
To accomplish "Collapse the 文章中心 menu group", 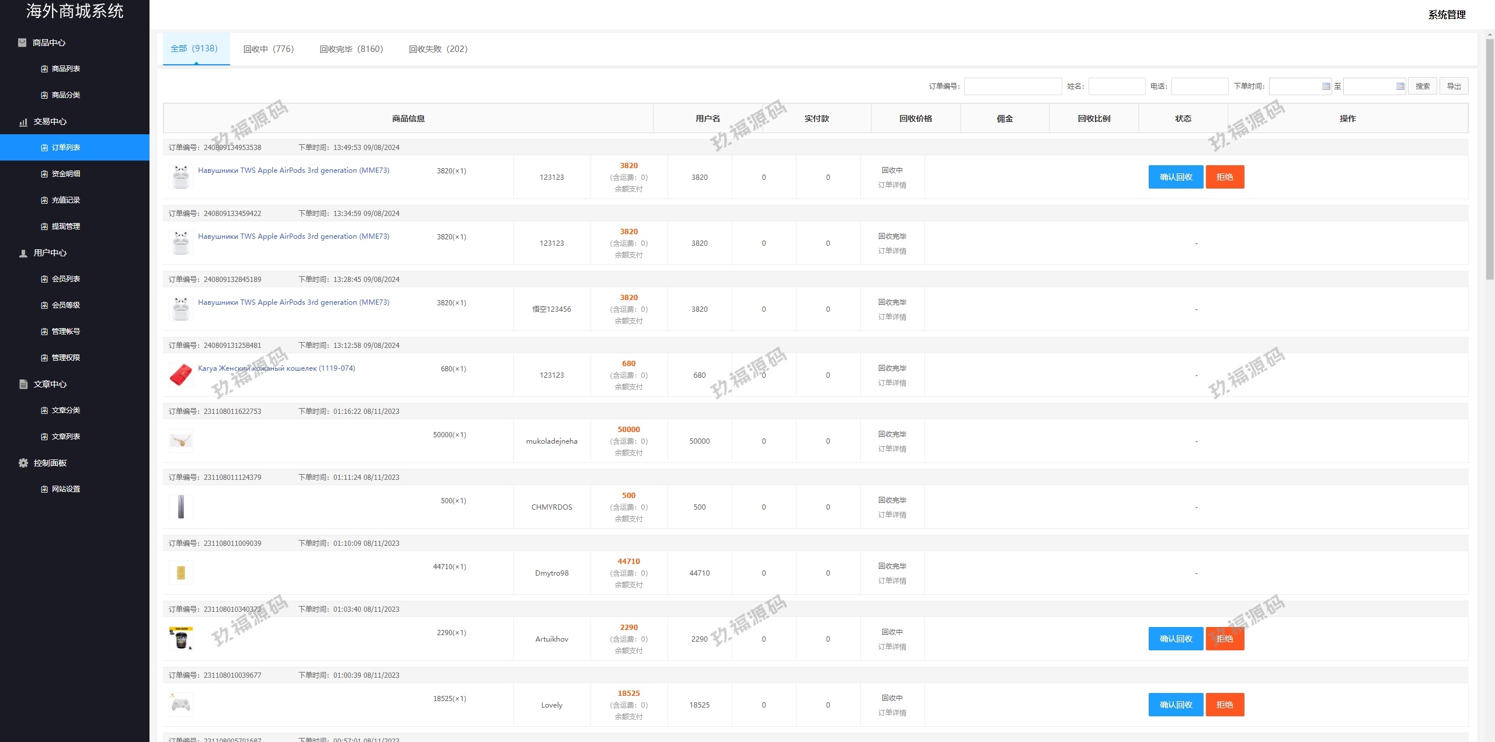I will coord(50,384).
